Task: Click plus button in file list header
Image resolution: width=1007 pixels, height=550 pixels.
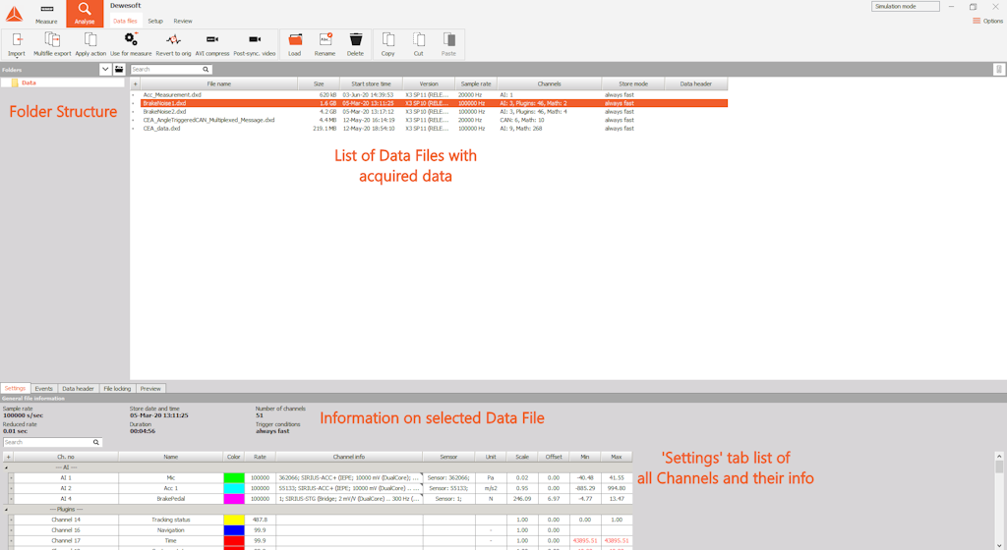Action: click(135, 84)
